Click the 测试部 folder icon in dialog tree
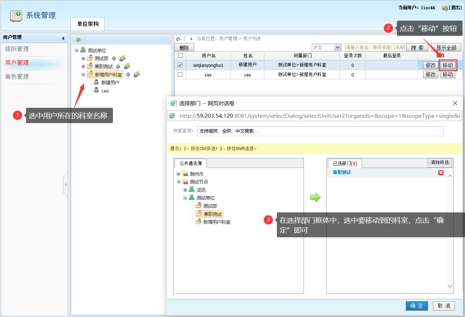This screenshot has width=465, height=317. tap(198, 206)
